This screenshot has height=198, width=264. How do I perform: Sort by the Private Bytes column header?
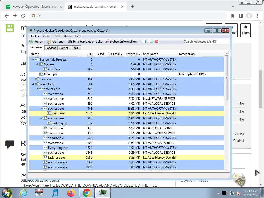[x=133, y=54]
